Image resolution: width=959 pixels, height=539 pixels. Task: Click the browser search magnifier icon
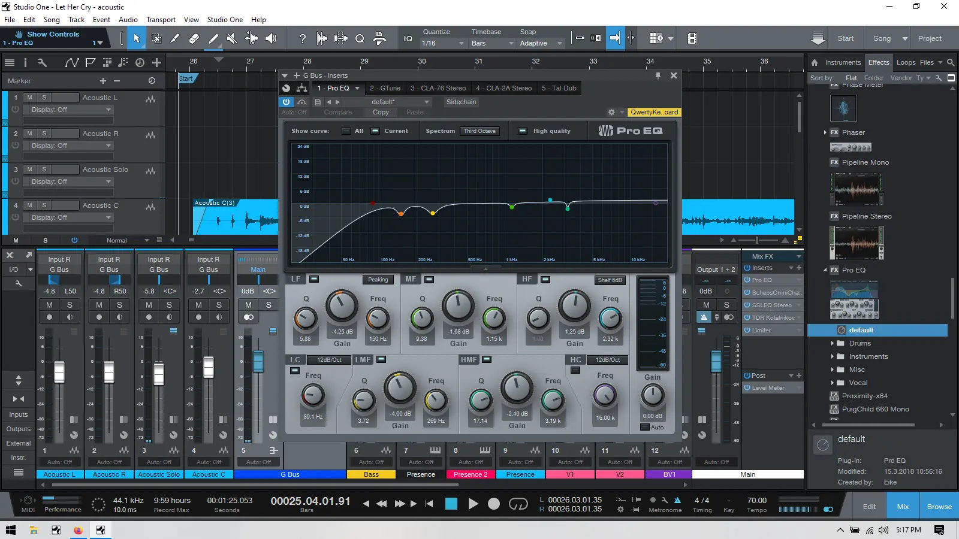[951, 62]
